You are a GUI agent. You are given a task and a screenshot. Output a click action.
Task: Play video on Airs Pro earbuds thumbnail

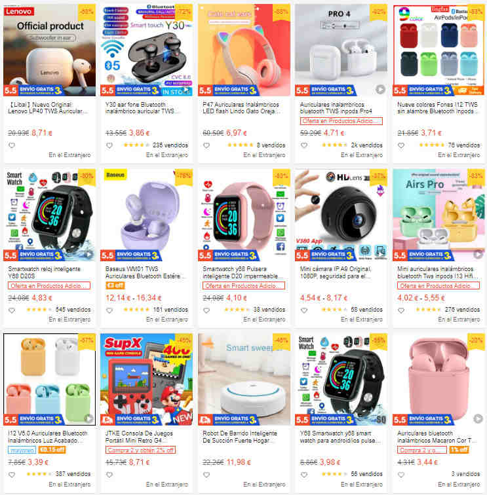tap(478, 254)
